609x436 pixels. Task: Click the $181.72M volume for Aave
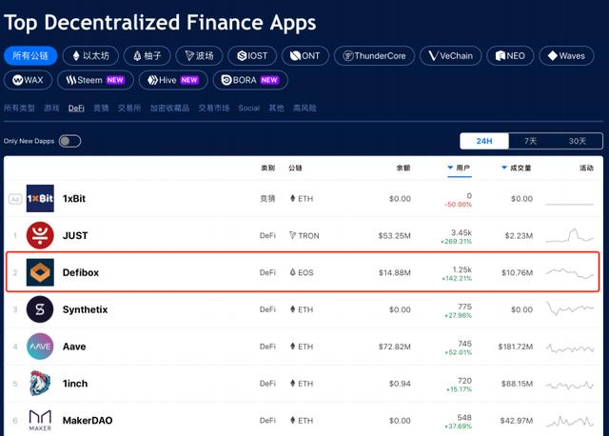pos(516,347)
